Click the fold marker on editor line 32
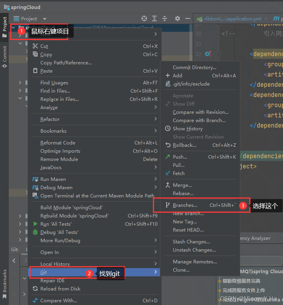 219,54
